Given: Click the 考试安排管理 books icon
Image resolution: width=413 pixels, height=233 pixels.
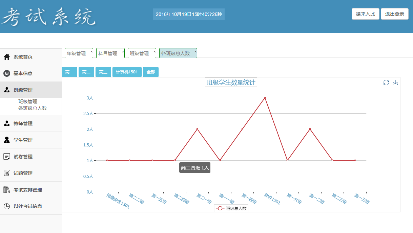Looking at the screenshot, I should [x=7, y=190].
